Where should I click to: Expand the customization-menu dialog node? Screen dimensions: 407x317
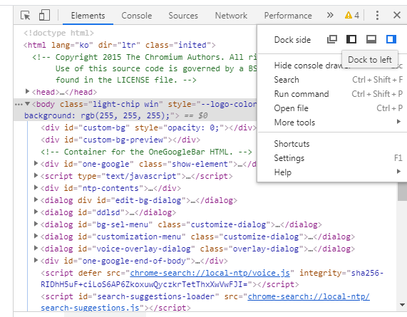[x=36, y=236]
